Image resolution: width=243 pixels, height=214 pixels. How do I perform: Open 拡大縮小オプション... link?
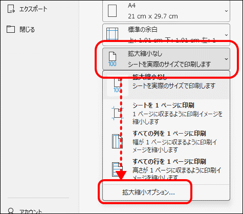(x=148, y=192)
